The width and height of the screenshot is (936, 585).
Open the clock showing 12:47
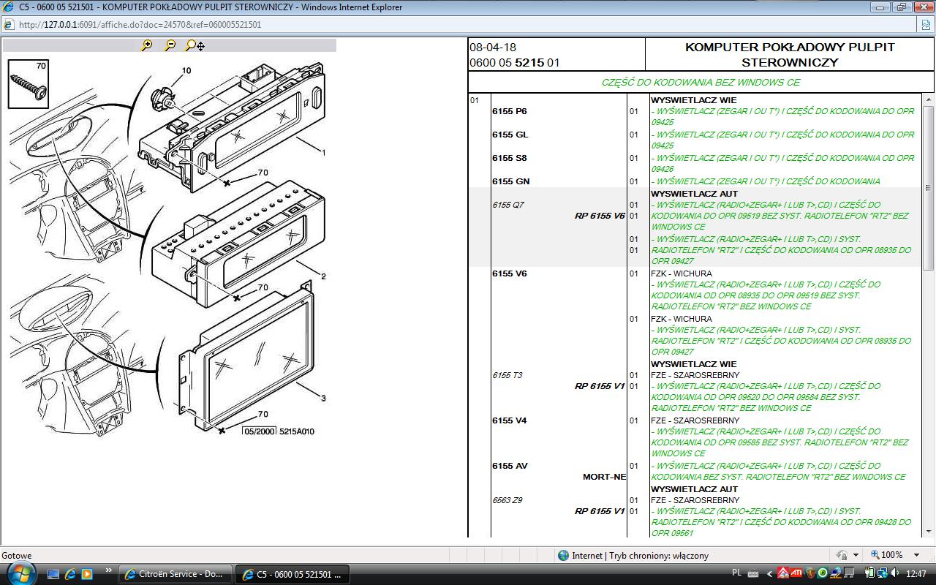point(916,574)
